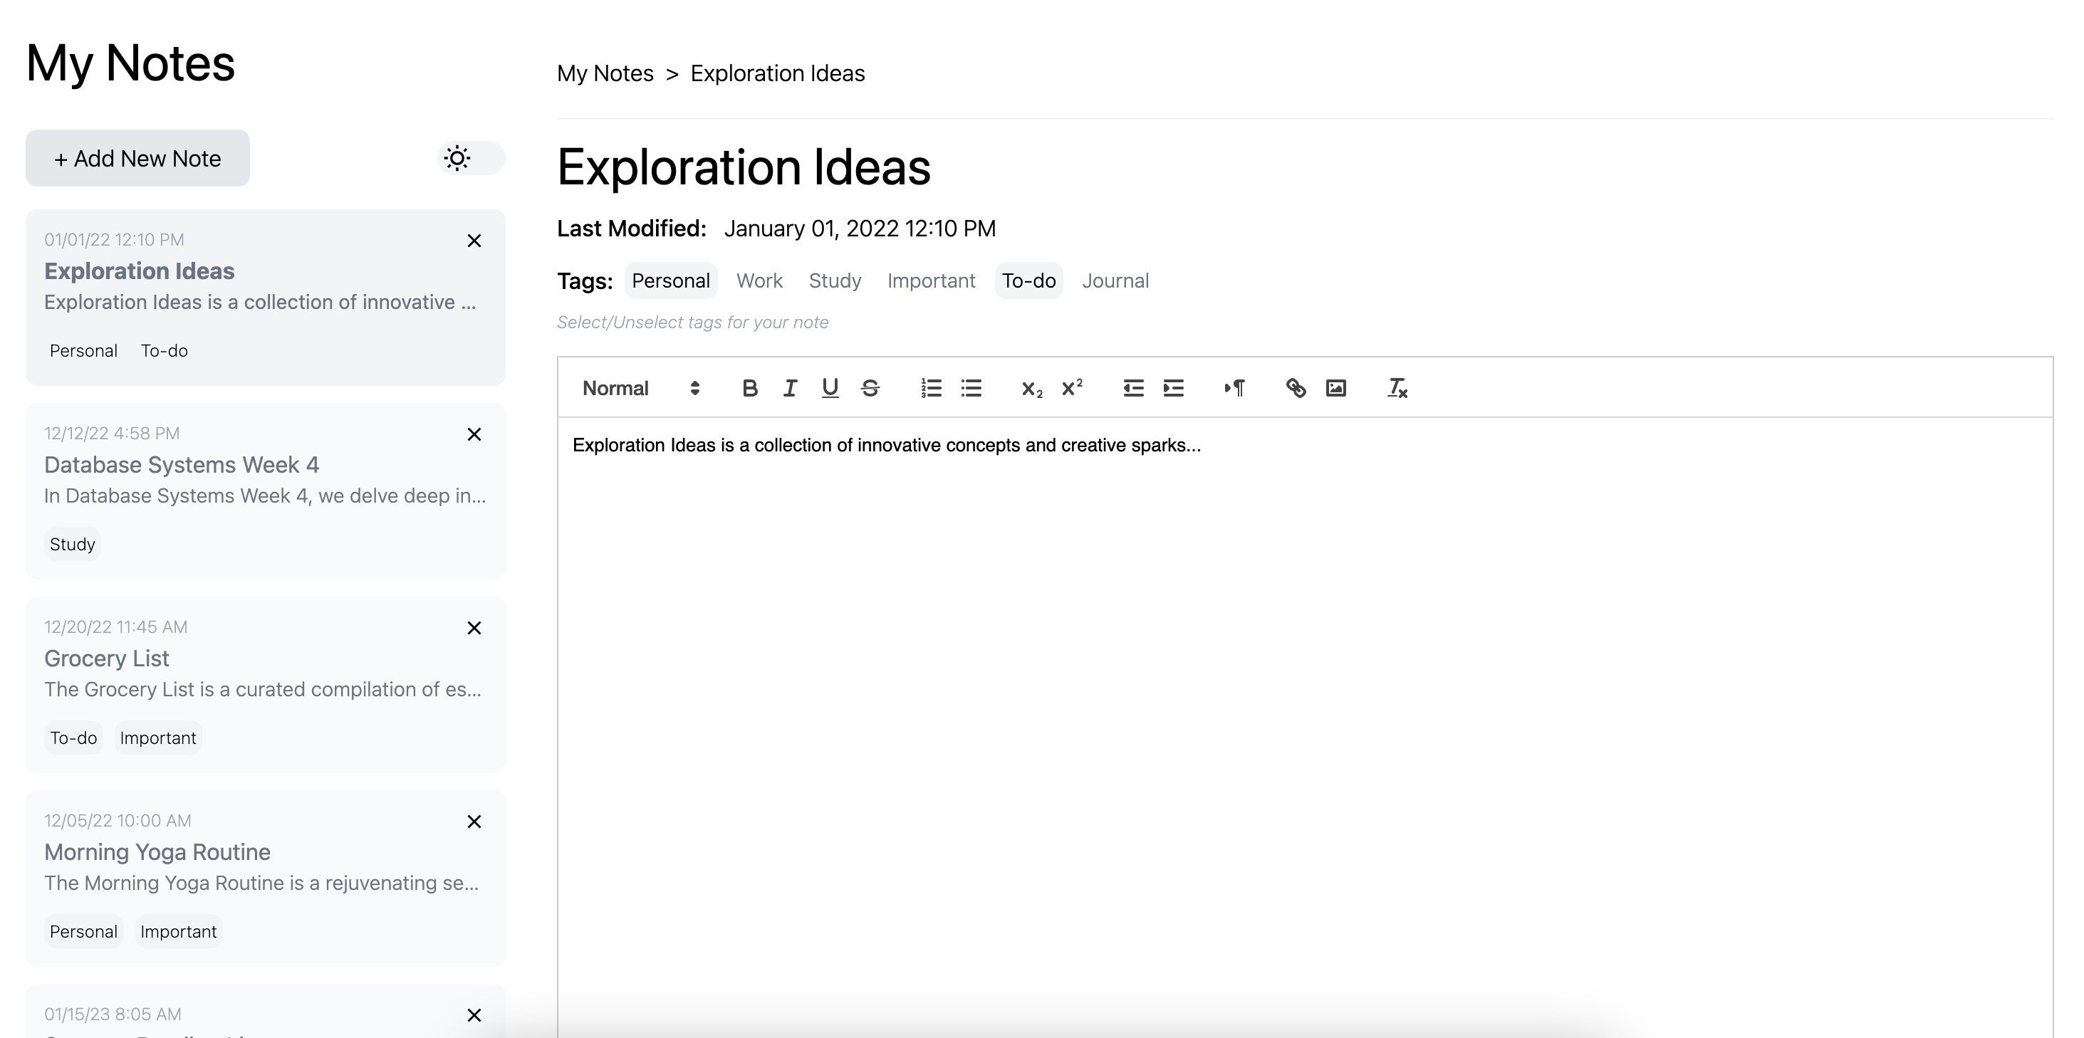The width and height of the screenshot is (2084, 1038).
Task: Toggle the ordered list option
Action: point(930,388)
